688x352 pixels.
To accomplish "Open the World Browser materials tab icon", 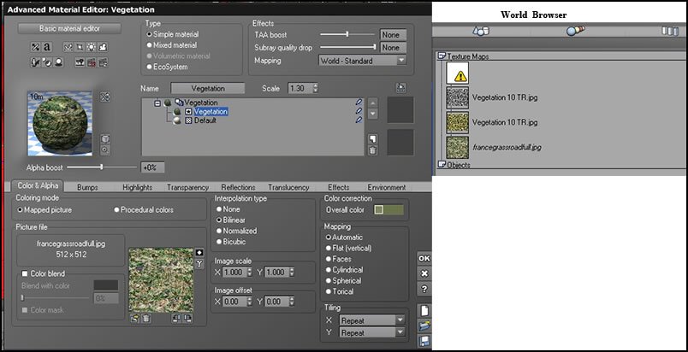I will pyautogui.click(x=575, y=31).
